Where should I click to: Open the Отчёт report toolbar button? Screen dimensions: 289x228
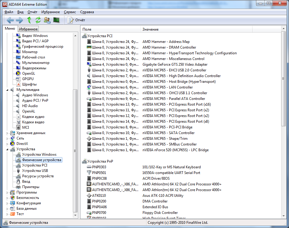pos(76,20)
